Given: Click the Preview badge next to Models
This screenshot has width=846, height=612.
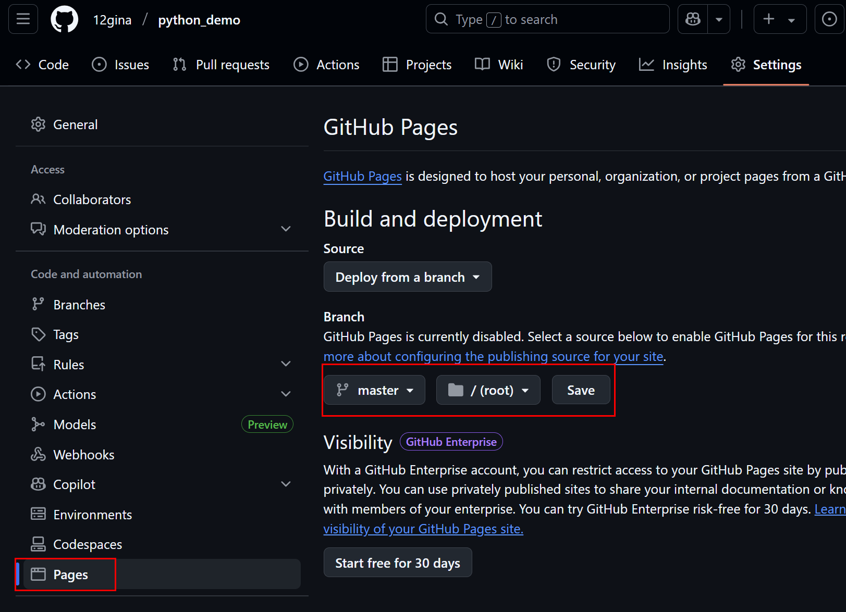Looking at the screenshot, I should pyautogui.click(x=267, y=424).
